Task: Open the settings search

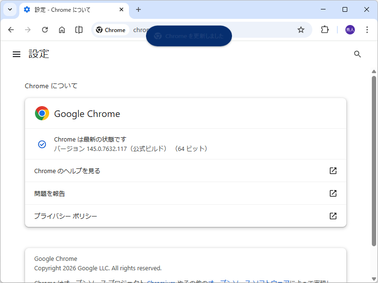Action: tap(357, 54)
